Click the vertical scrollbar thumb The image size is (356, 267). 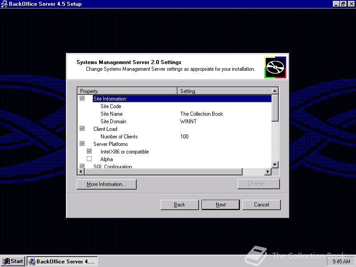275,108
